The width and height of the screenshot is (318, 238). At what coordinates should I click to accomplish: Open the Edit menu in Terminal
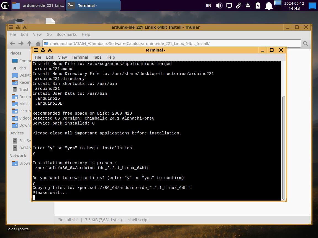pos(50,57)
